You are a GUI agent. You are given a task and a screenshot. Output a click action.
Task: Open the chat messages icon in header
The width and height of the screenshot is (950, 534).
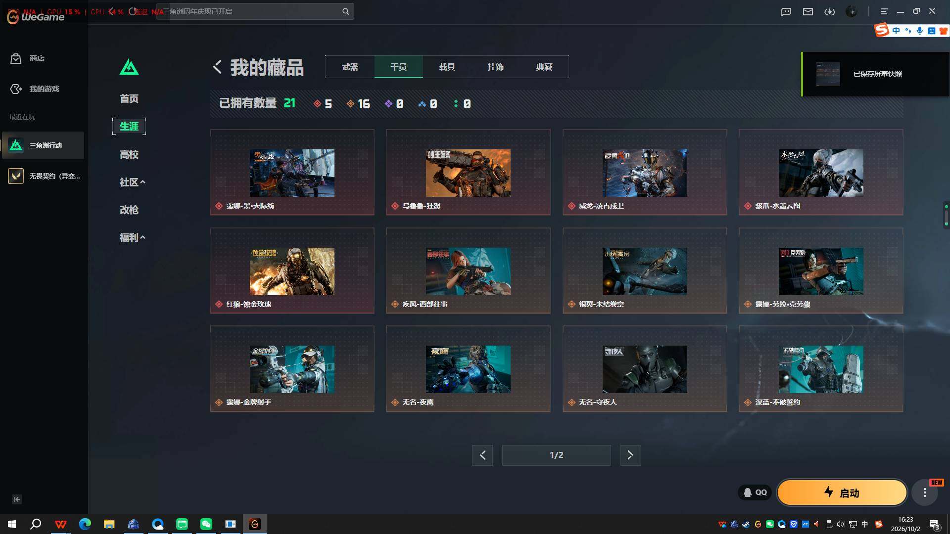click(x=786, y=11)
